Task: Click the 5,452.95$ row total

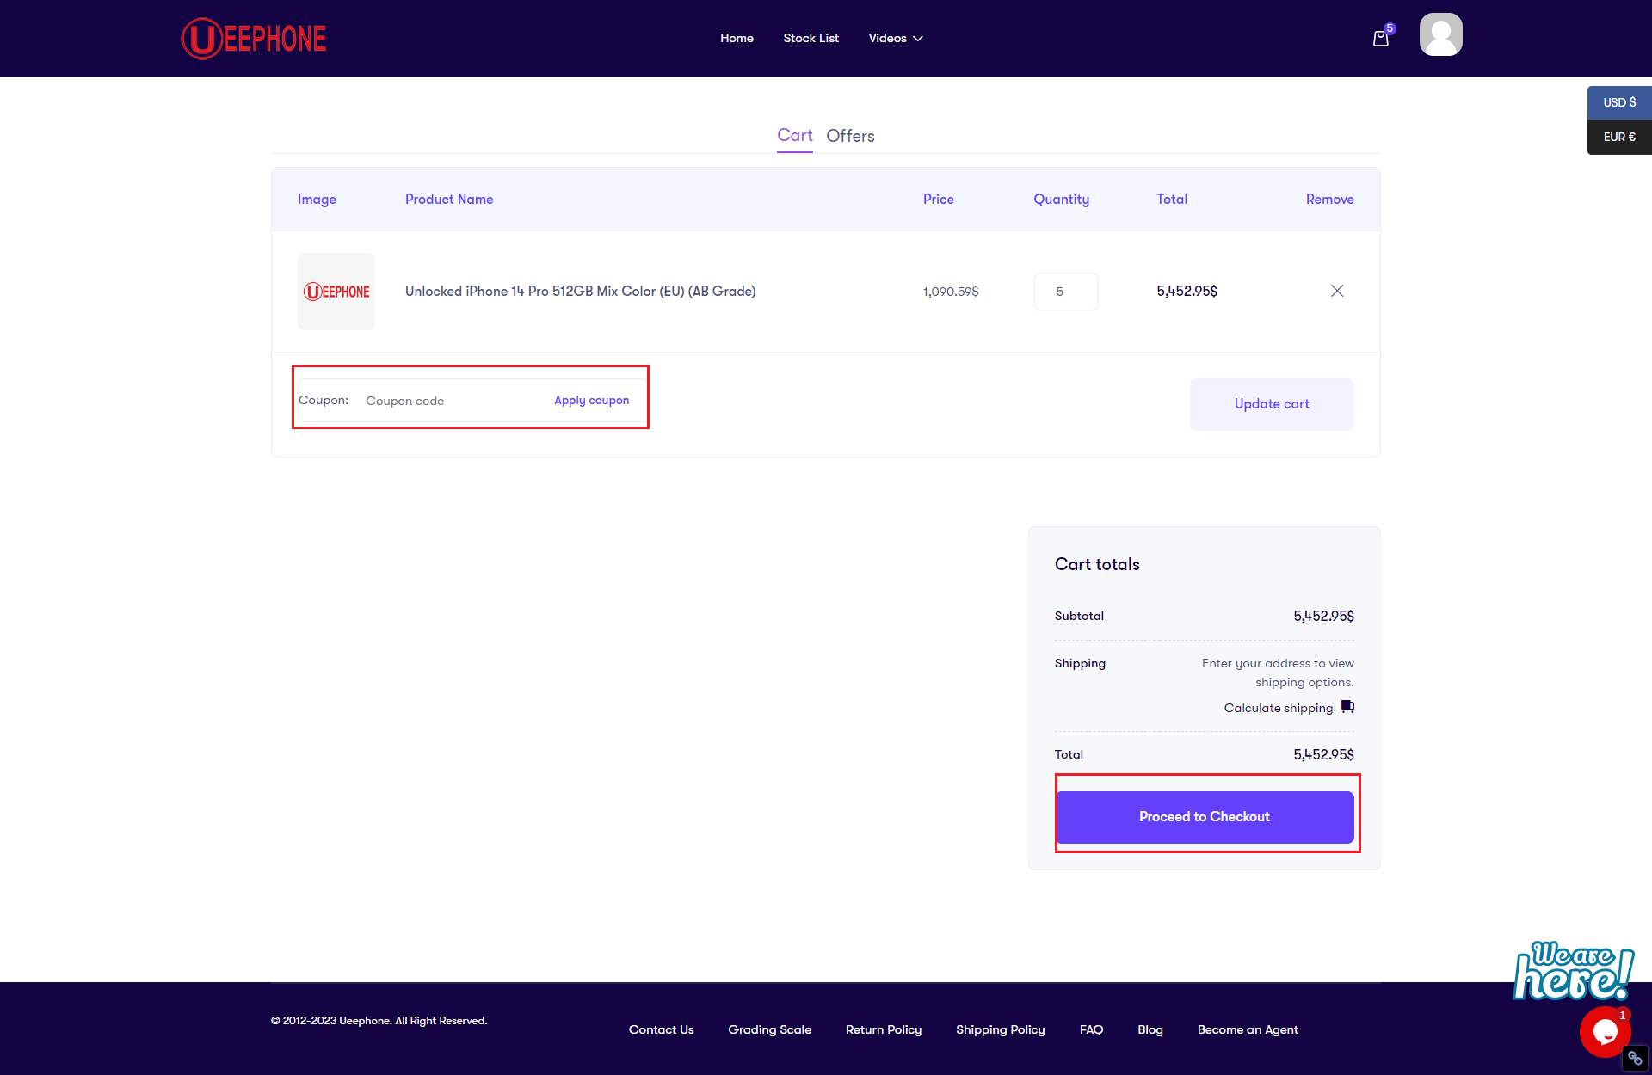Action: tap(1187, 291)
